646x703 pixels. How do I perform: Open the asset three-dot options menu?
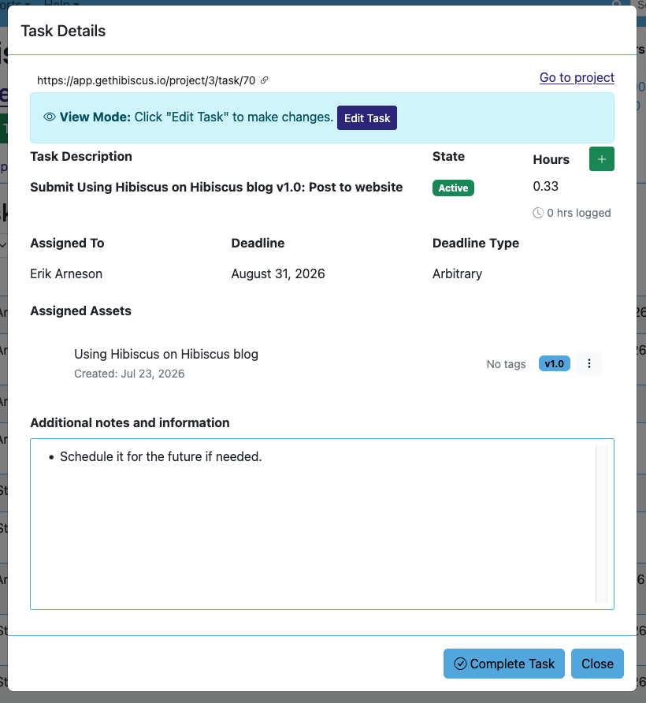pos(589,363)
